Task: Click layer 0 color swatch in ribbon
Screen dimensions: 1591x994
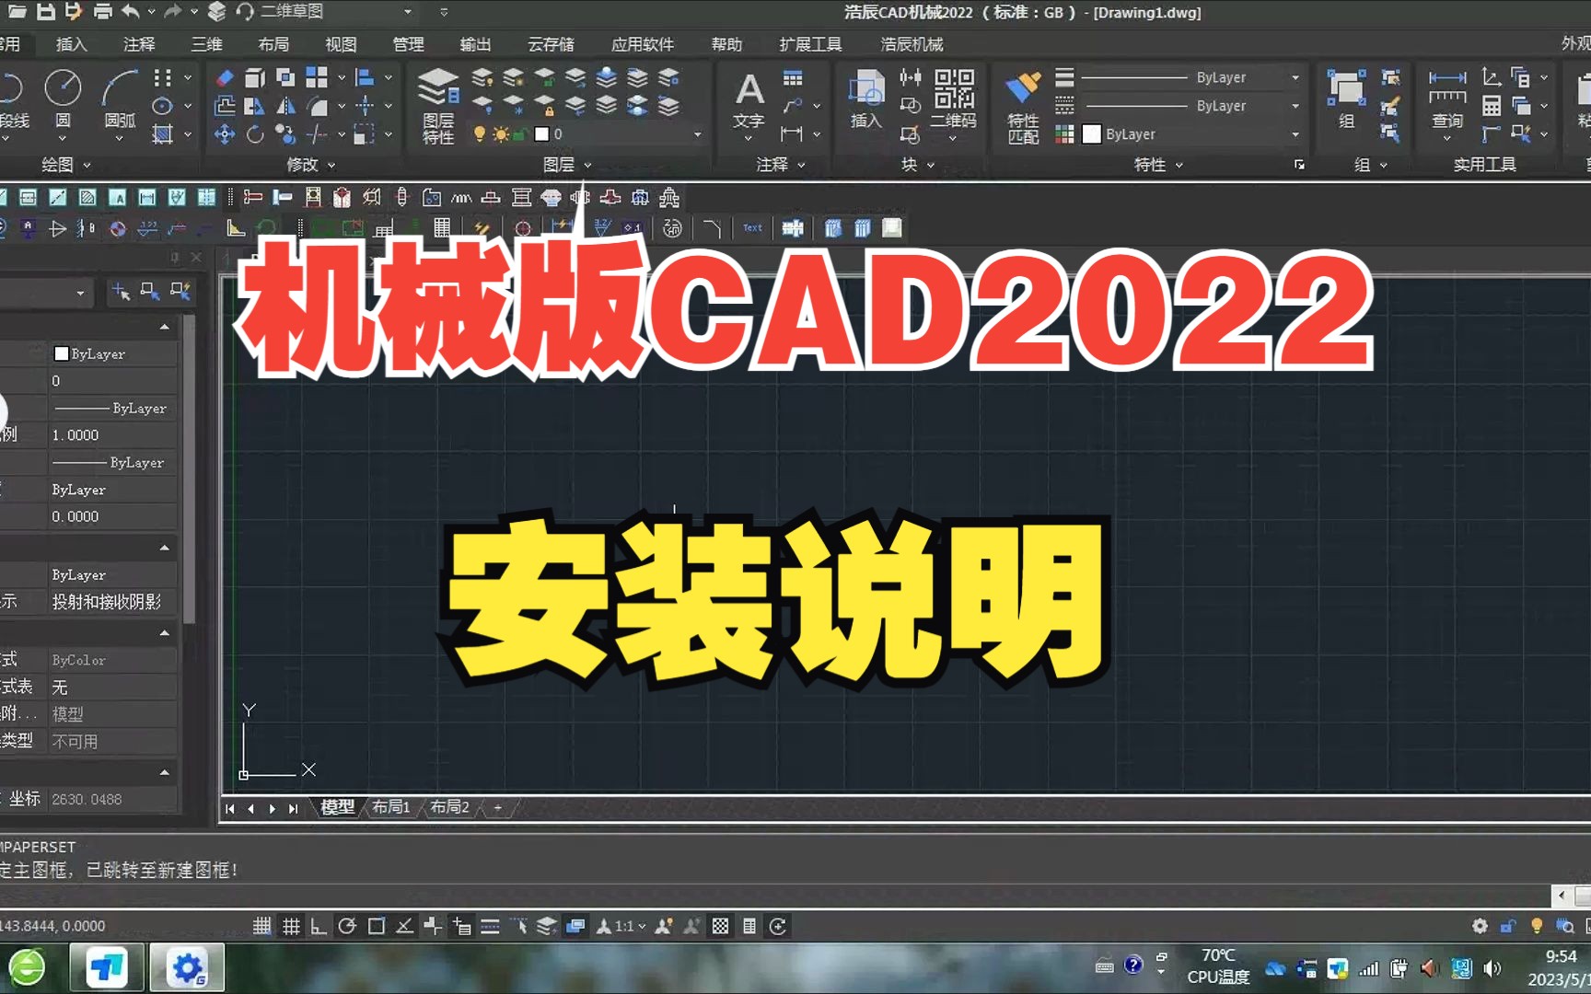Action: click(x=541, y=134)
